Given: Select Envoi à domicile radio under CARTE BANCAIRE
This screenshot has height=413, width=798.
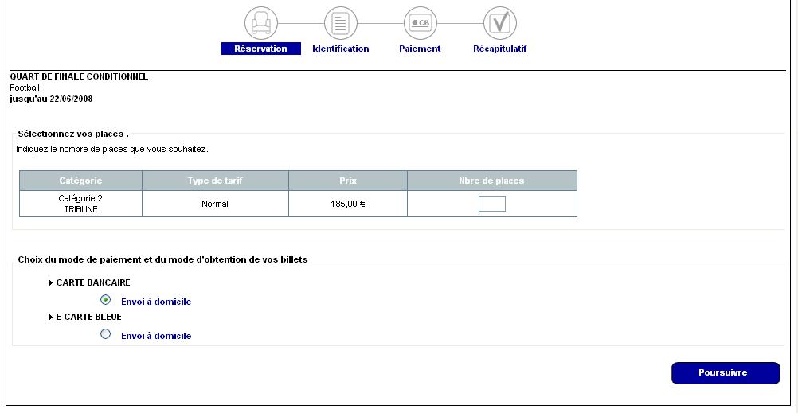Looking at the screenshot, I should click(106, 300).
